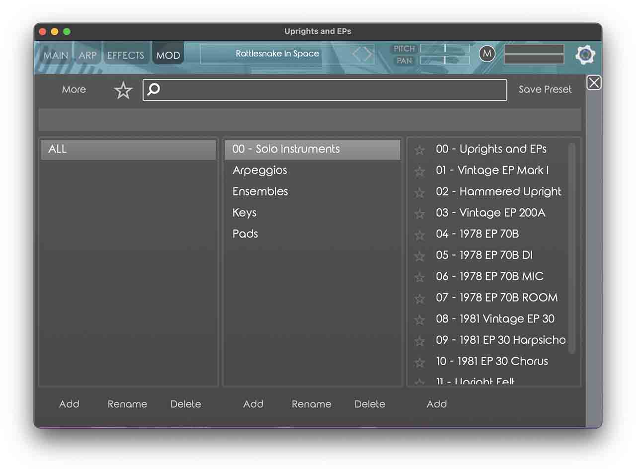
Task: Favorite the 01 - Vintage EP Mark I preset
Action: click(x=420, y=171)
